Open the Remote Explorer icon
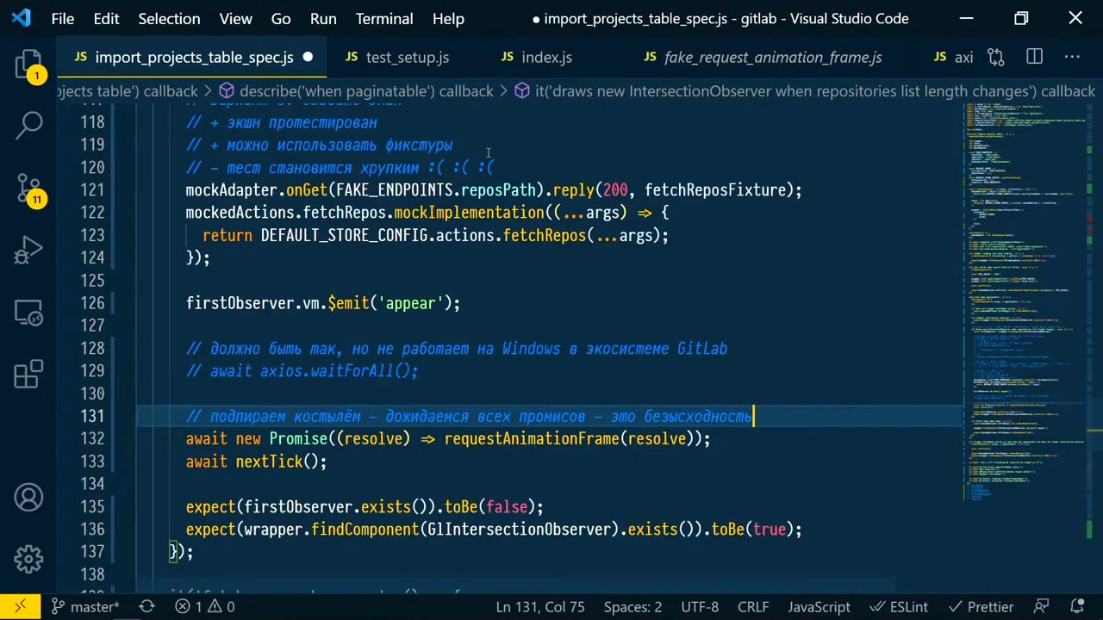The image size is (1103, 620). [28, 313]
